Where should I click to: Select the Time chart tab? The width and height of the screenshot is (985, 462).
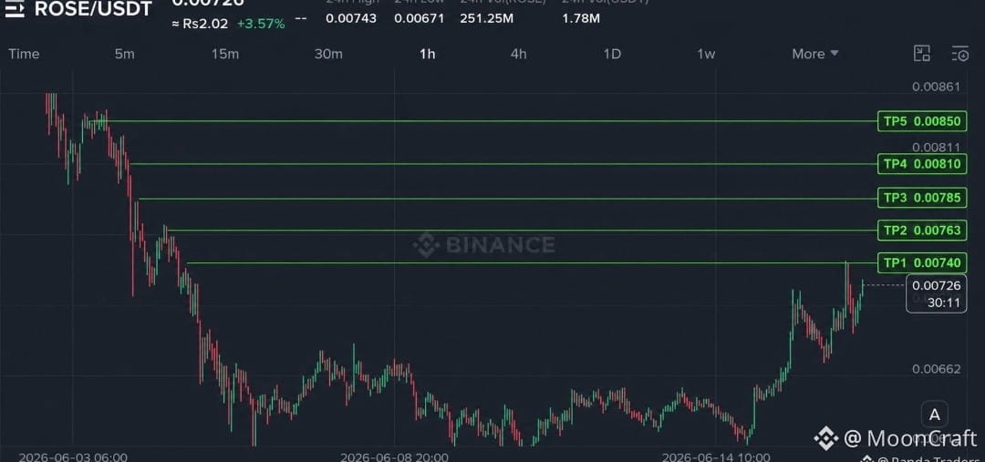coord(24,54)
